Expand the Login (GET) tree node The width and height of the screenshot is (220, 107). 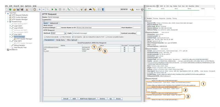(x=10, y=26)
